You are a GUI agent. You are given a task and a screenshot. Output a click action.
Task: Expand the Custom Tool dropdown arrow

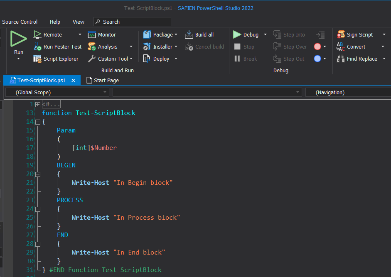pos(131,59)
